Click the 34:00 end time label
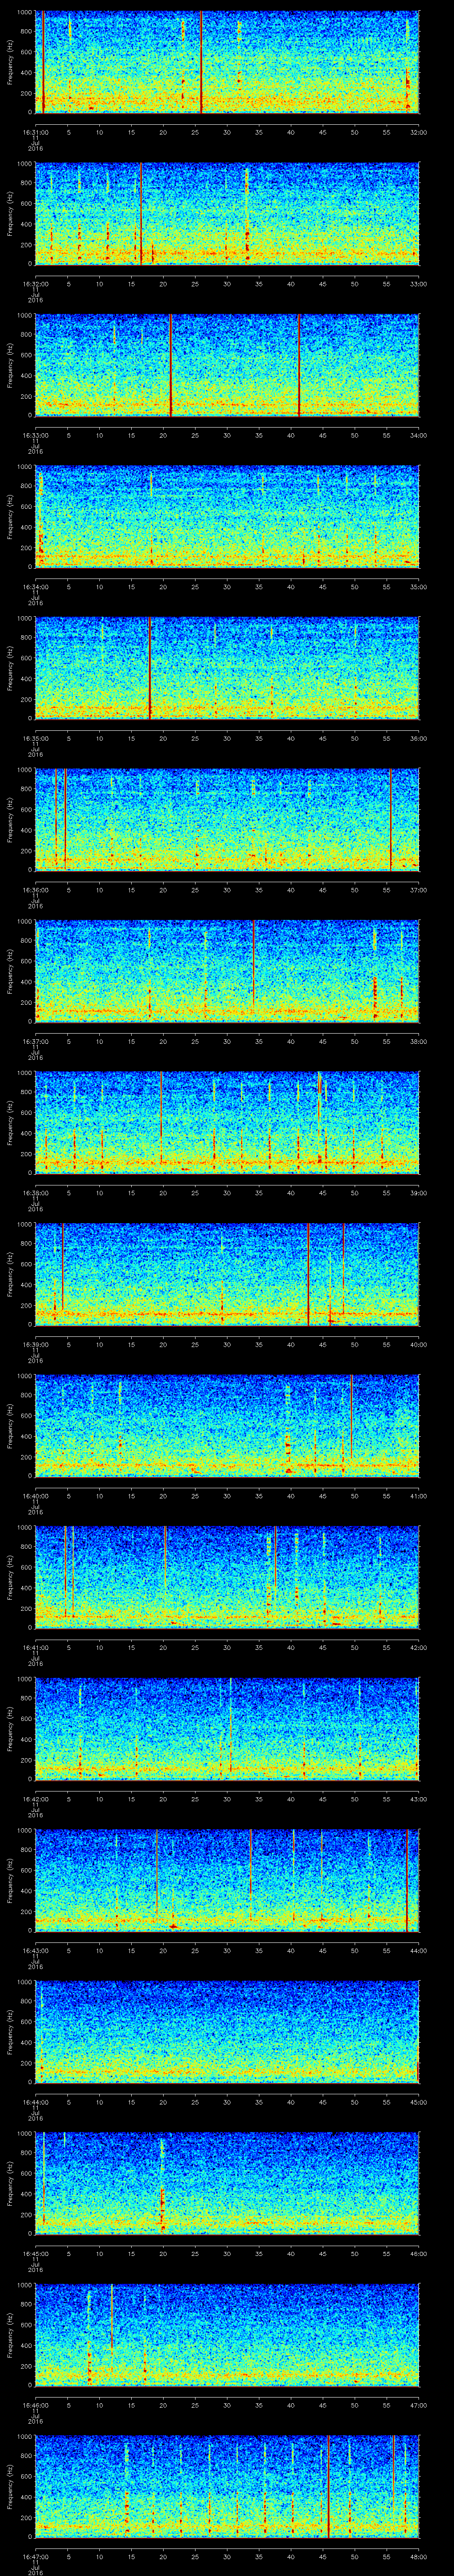 (418, 435)
